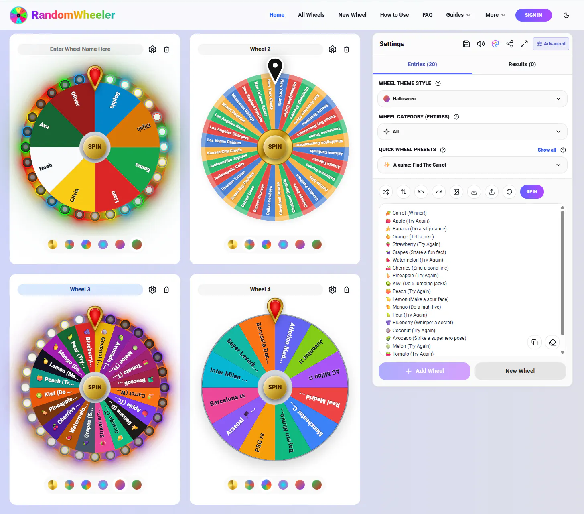Screen dimensions: 584x514
Task: Open settings gear for first wheel
Action: click(152, 49)
